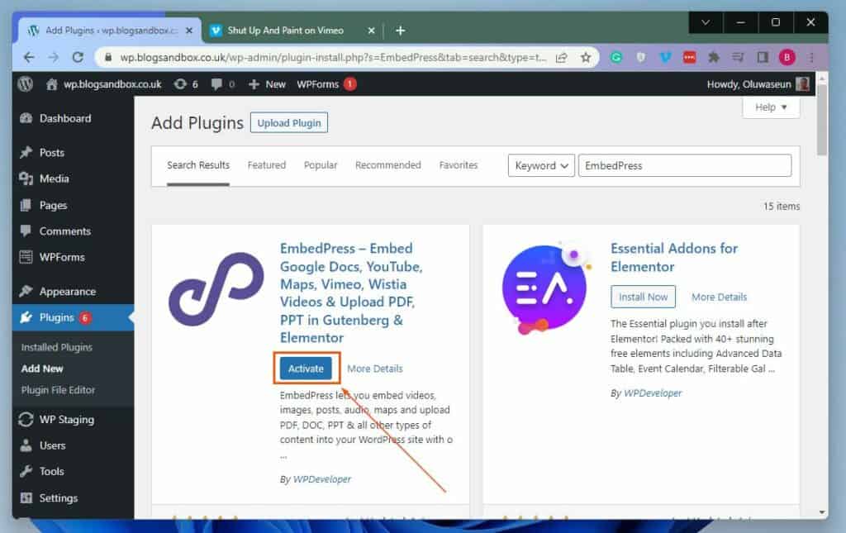
Task: Select the Featured tab
Action: [267, 165]
